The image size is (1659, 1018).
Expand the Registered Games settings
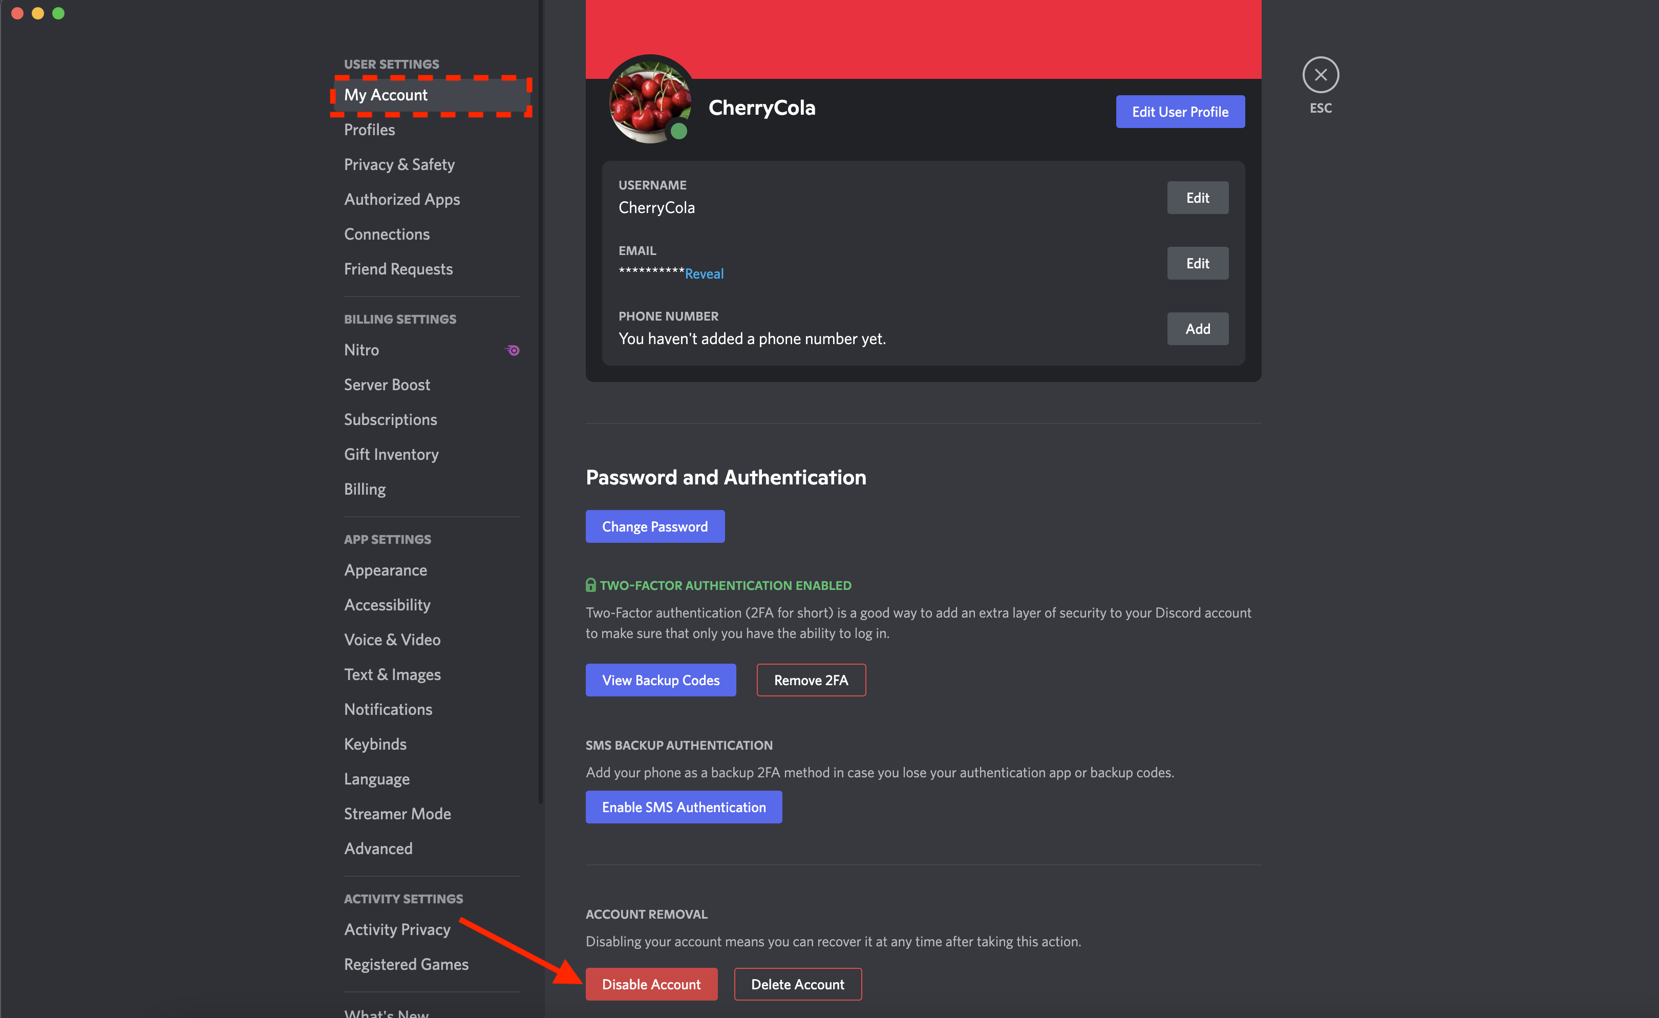point(408,965)
